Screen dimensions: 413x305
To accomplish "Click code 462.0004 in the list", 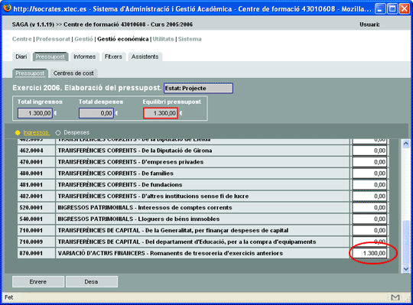I will click(x=31, y=151).
